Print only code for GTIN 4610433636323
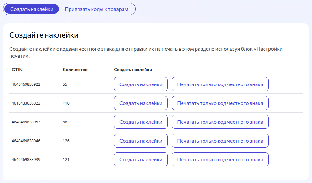Screen dimensions: 312x183 (220, 103)
